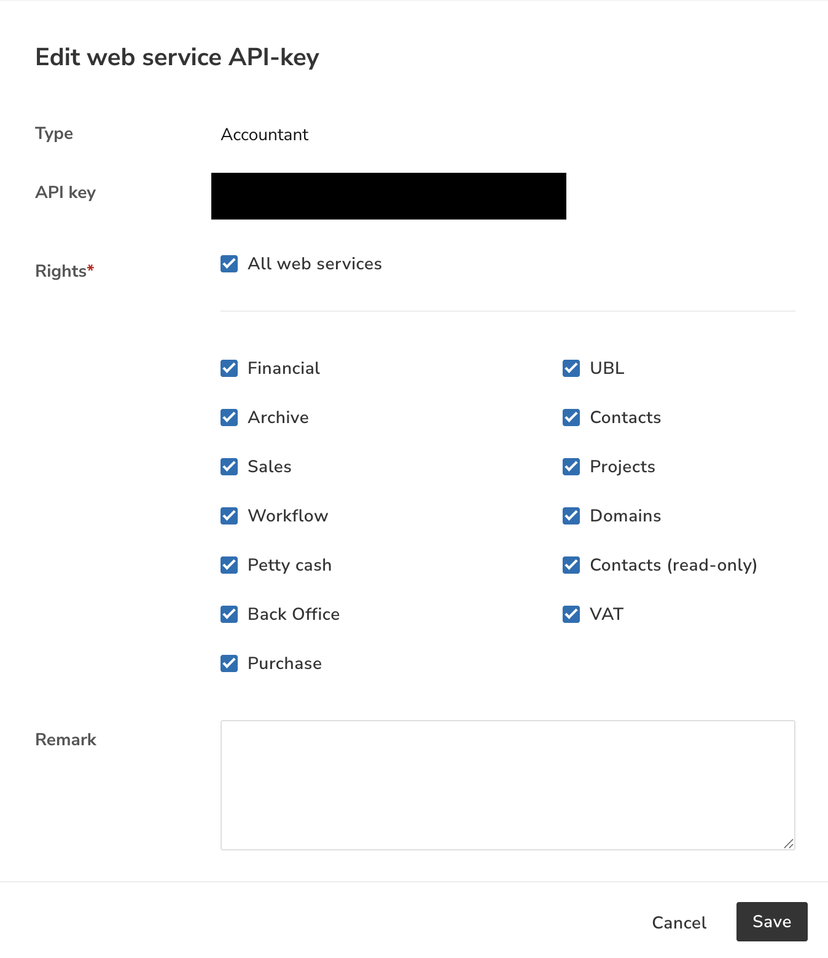The height and width of the screenshot is (958, 828).
Task: Click the redacted API key field
Action: tap(389, 196)
